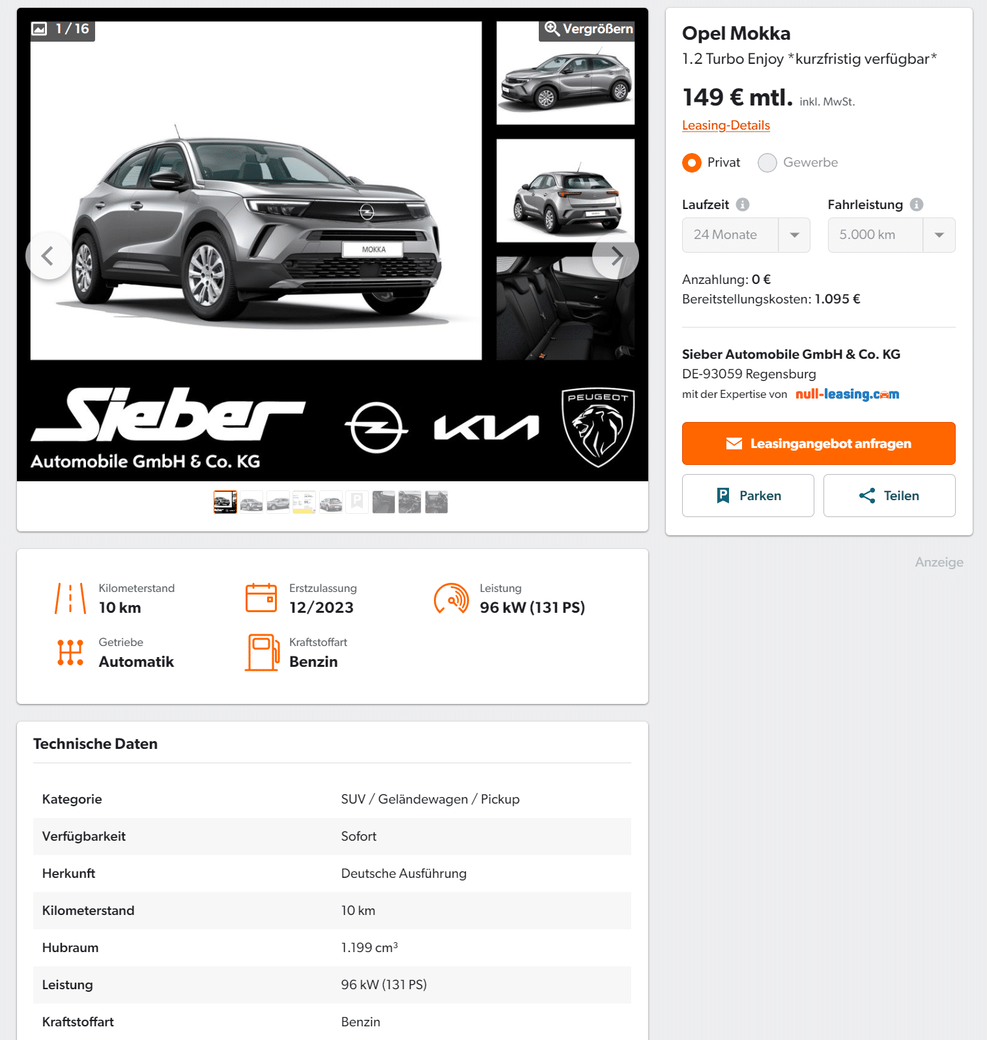Choose the yellow price sheet thumbnail
Screen dimensions: 987x1040
coord(304,502)
